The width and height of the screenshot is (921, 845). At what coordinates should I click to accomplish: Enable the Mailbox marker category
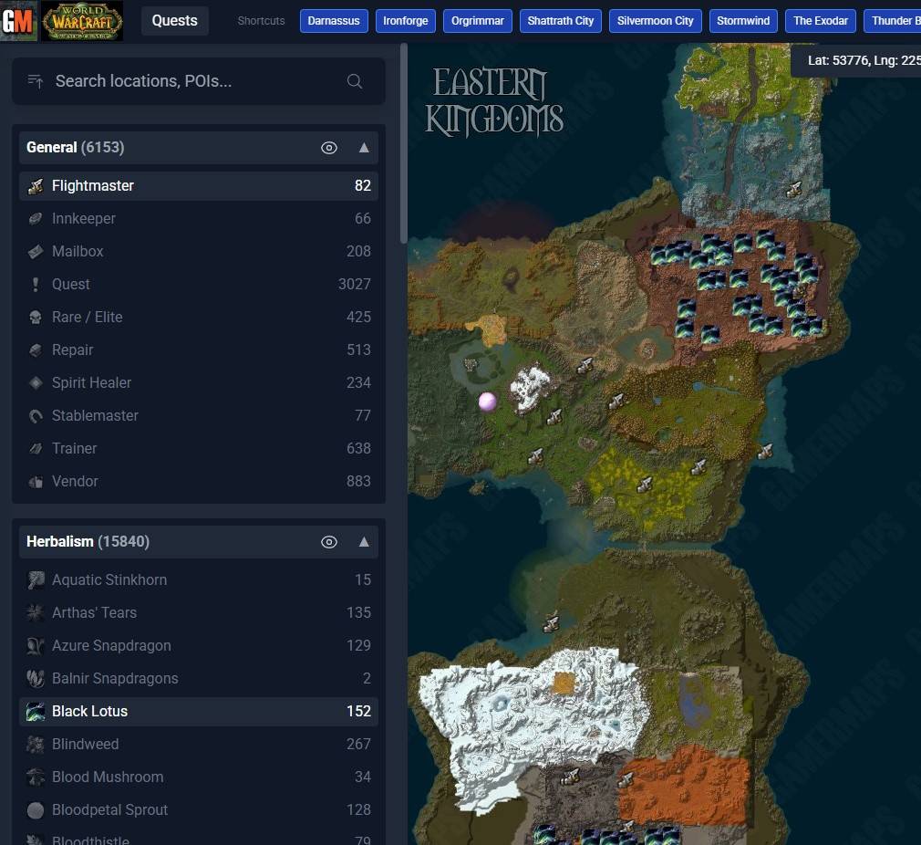point(199,252)
